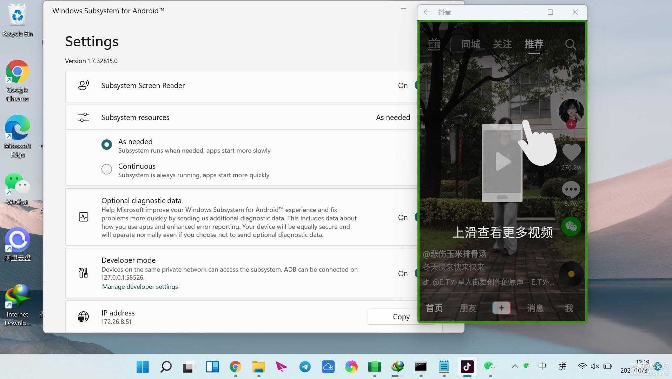
Task: Share the video via the green WeChat icon
Action: [571, 226]
